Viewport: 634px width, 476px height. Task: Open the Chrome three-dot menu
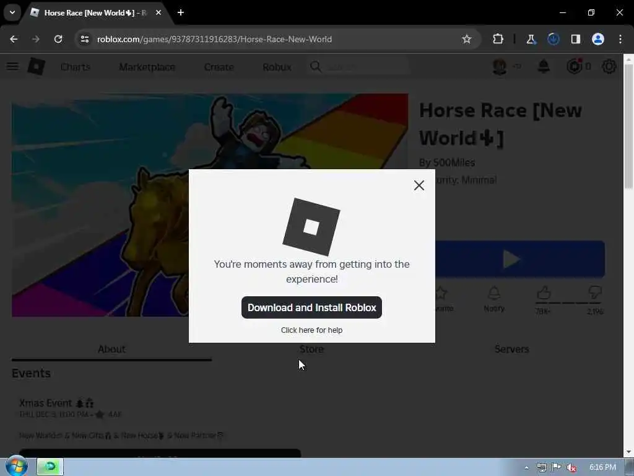click(620, 39)
